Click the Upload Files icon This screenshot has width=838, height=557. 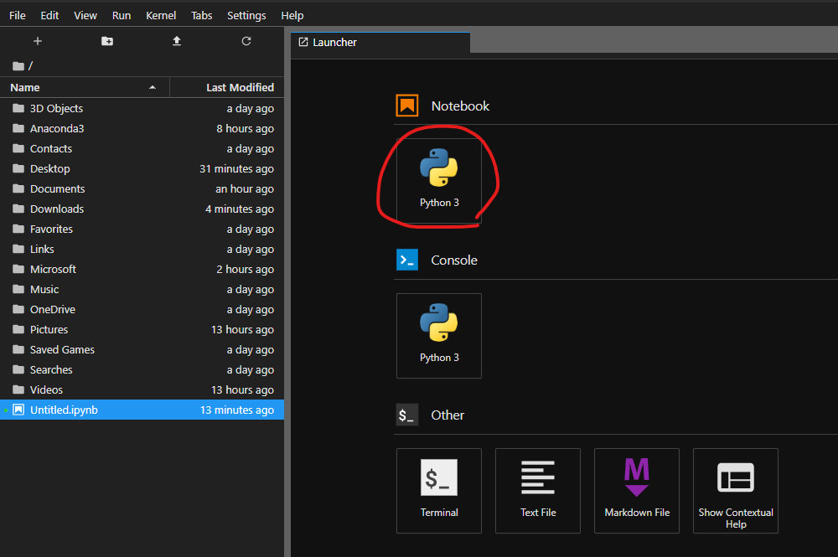[176, 41]
